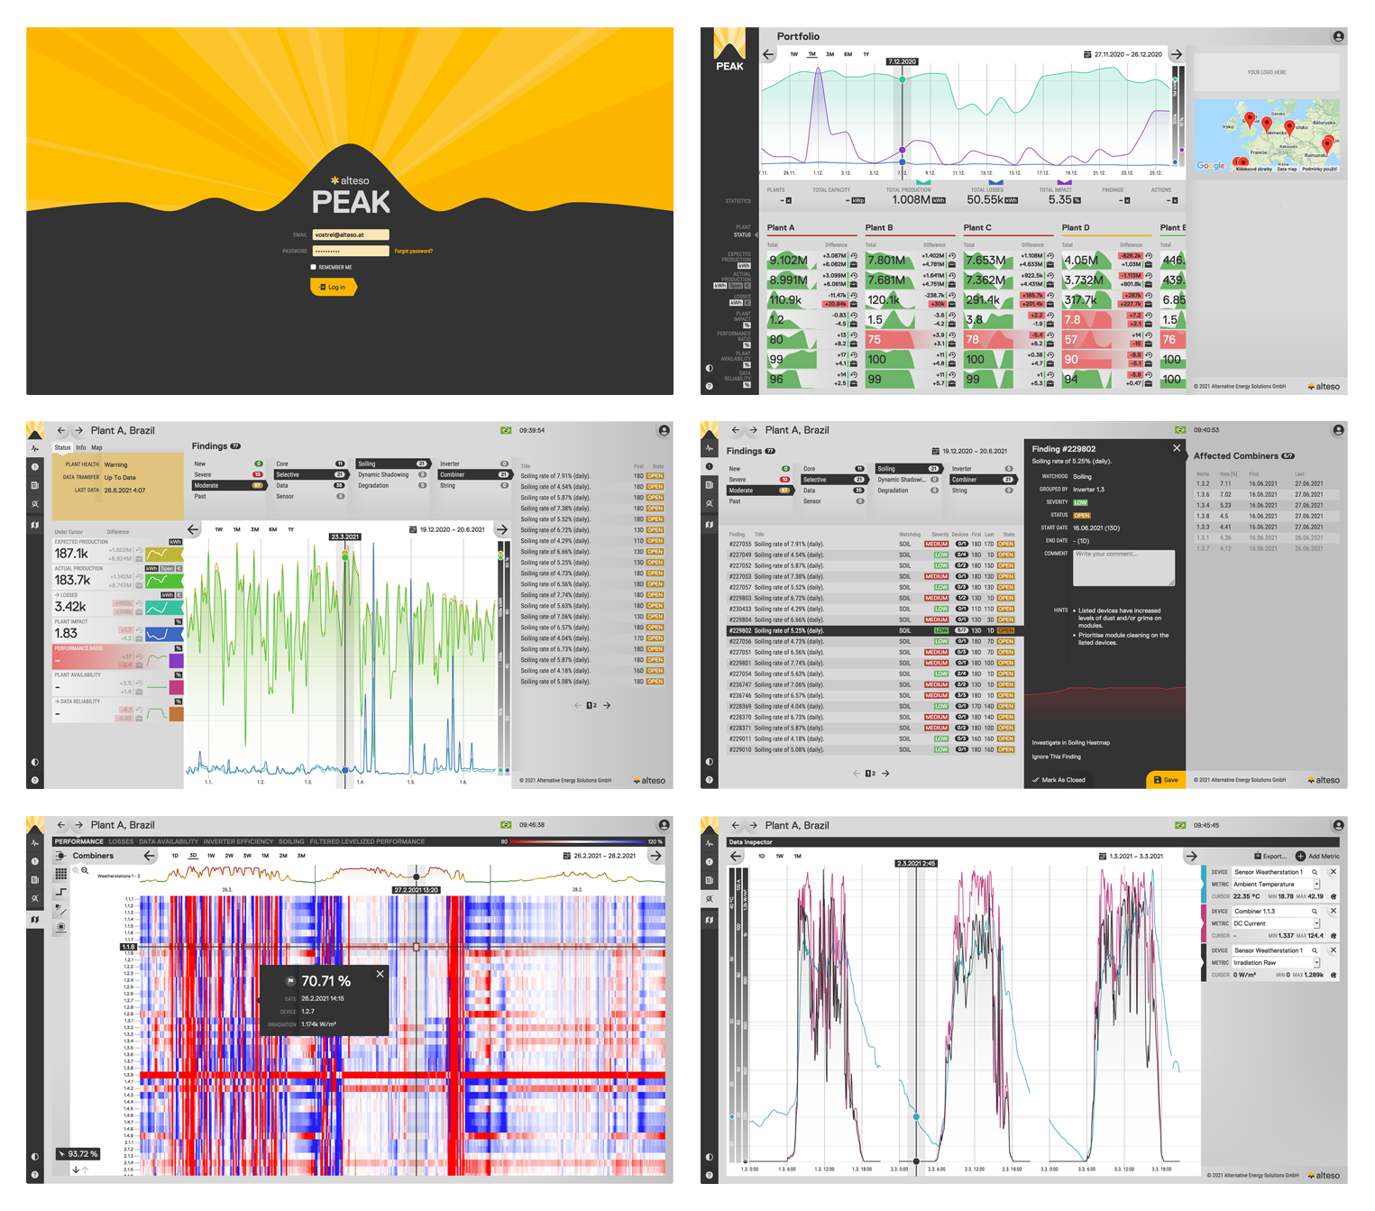This screenshot has height=1211, width=1375.
Task: Select the grid view icon beside heatmap
Action: tap(60, 874)
